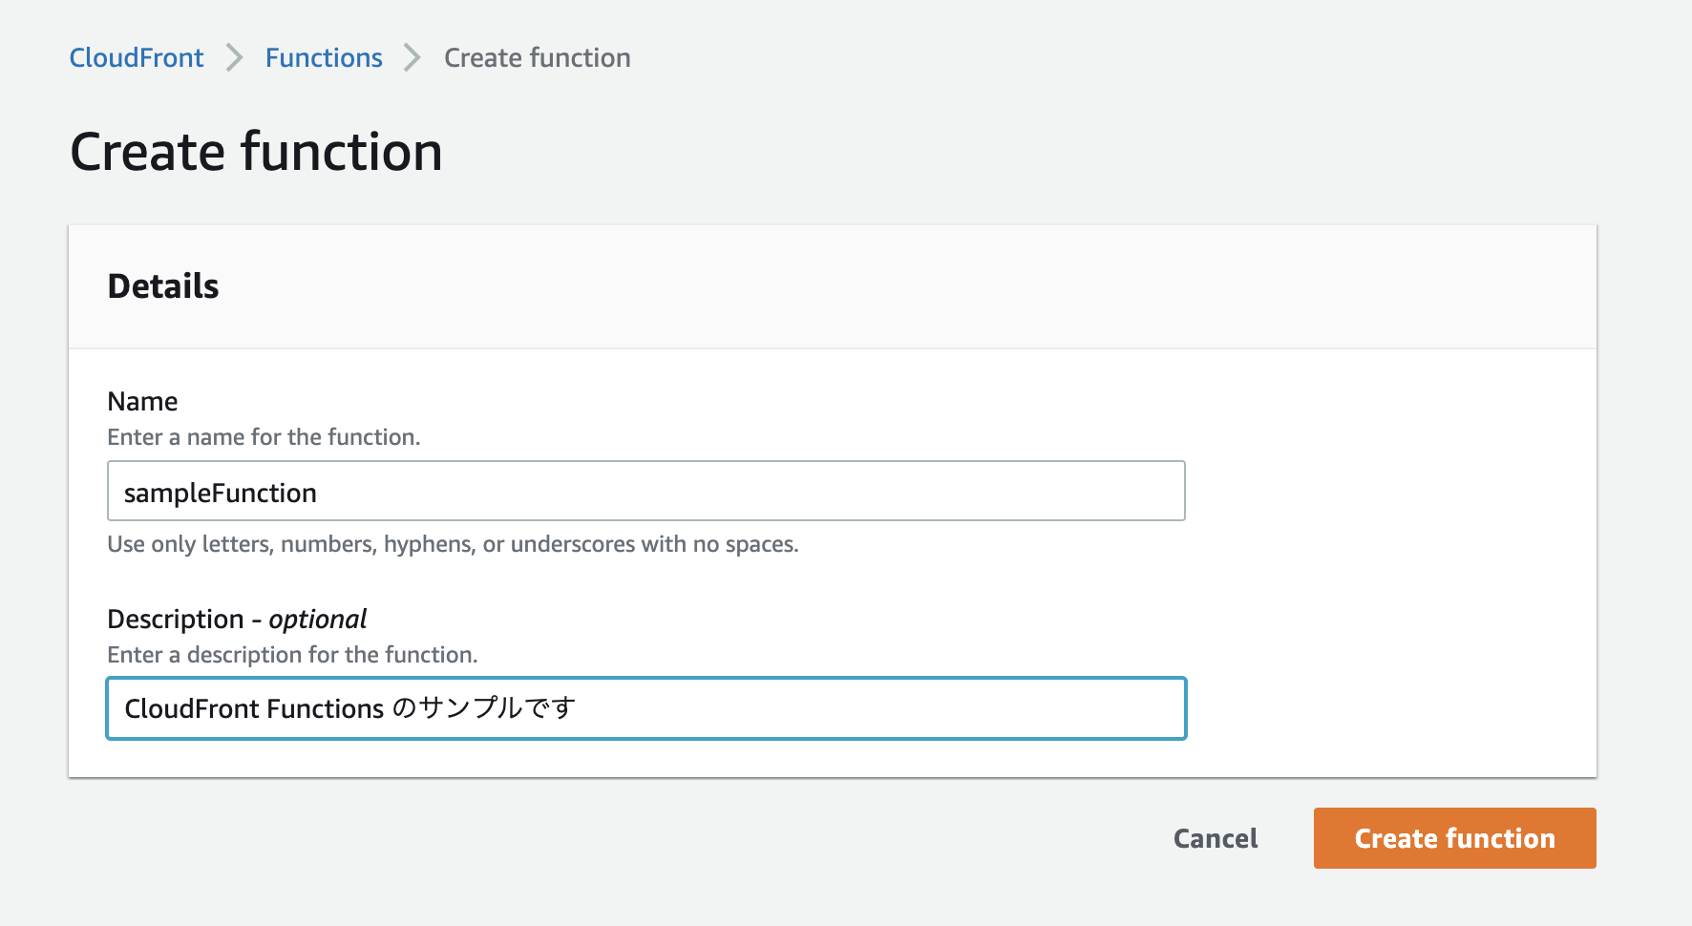Click the orange Create function button

1453,838
